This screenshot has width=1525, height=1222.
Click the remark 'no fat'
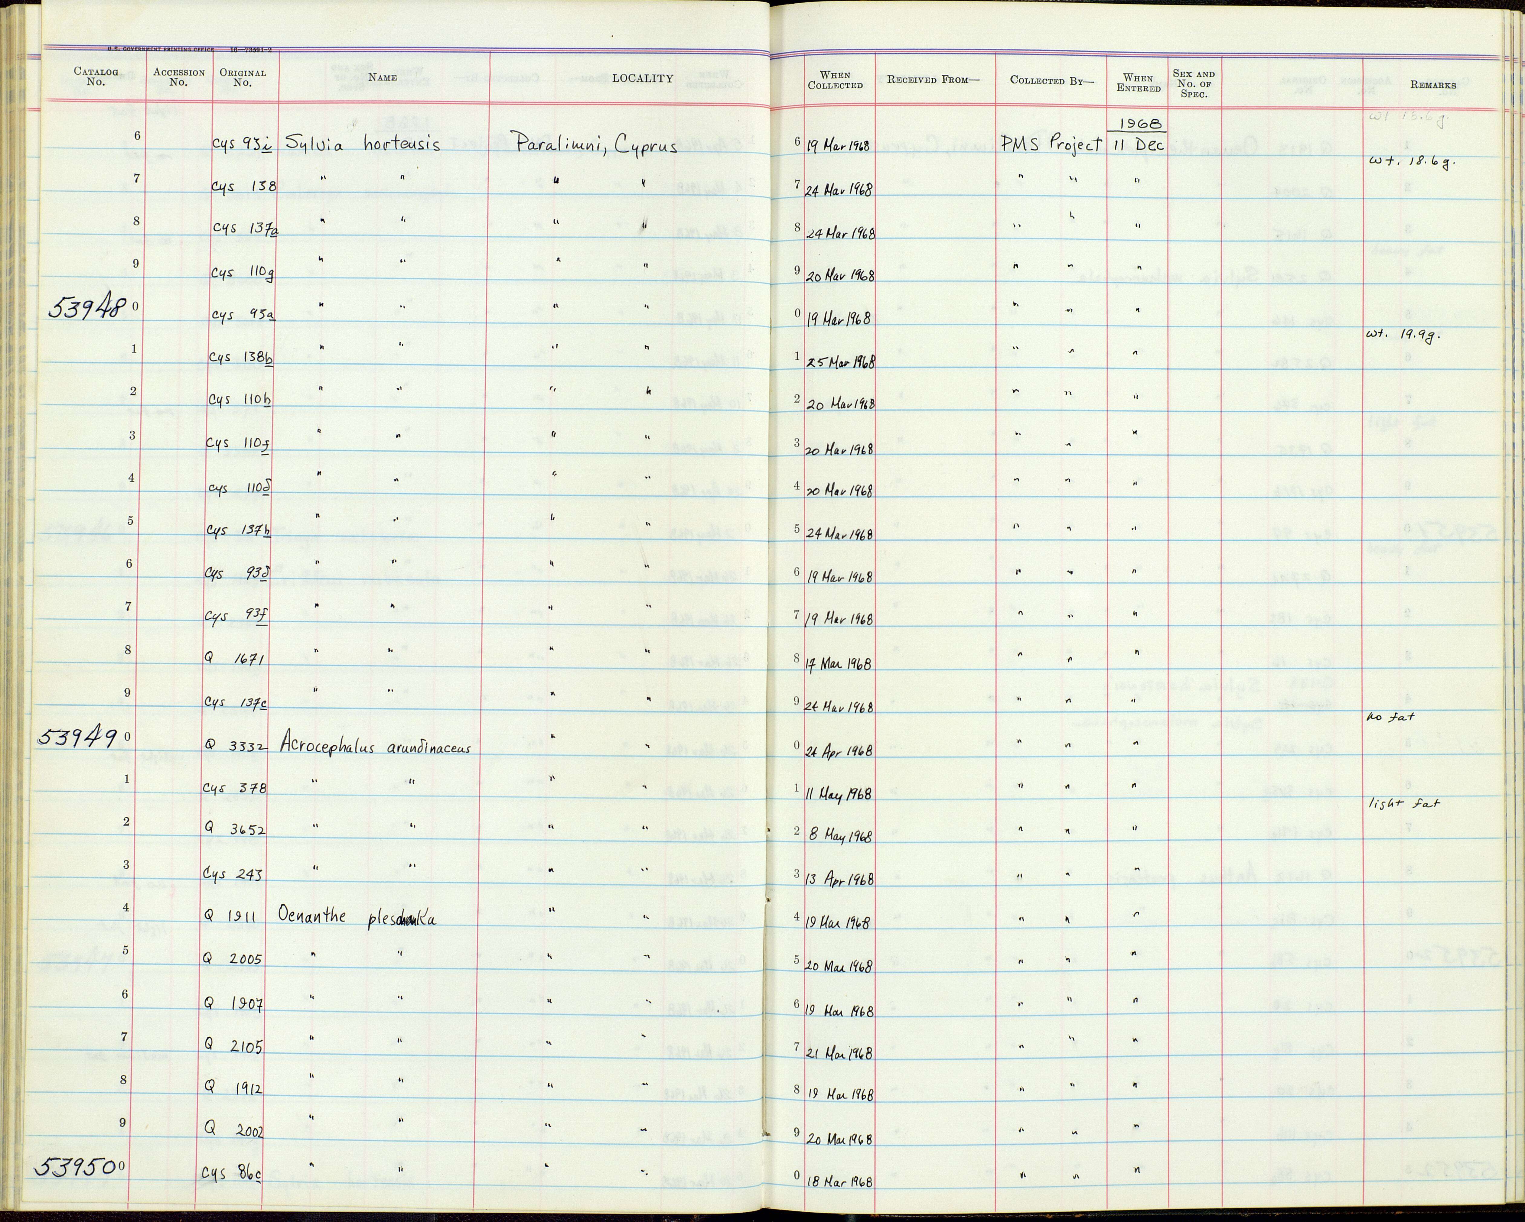[1391, 717]
